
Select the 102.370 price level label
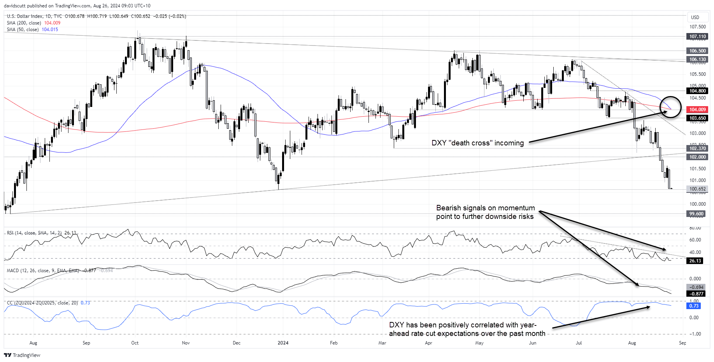pos(697,149)
